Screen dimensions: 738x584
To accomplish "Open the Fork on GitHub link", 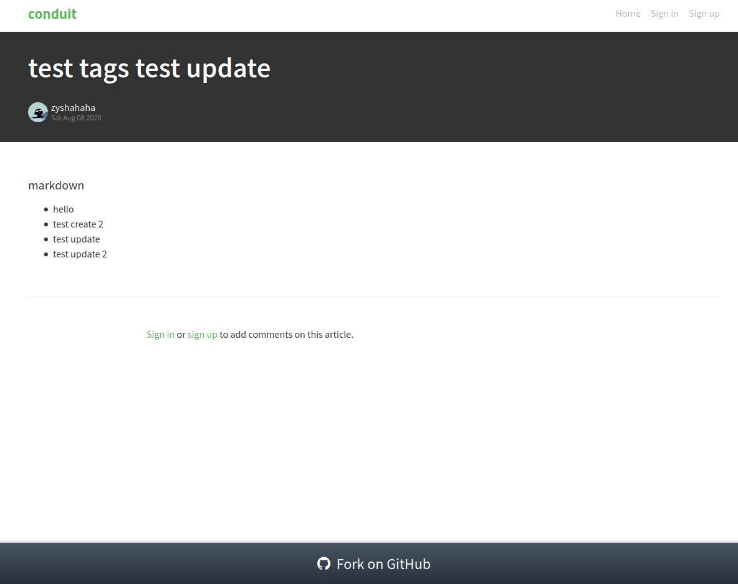I will 374,564.
